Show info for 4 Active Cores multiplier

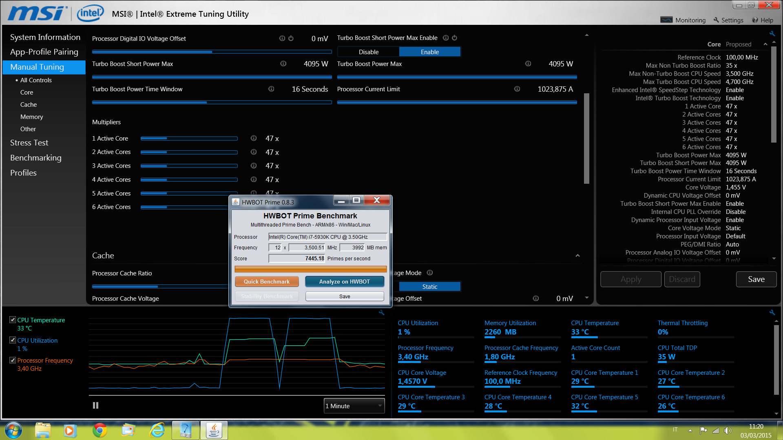tap(254, 179)
